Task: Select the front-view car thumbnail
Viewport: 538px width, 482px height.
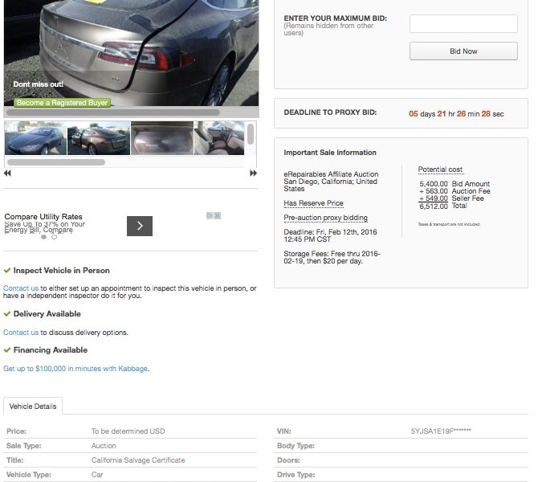Action: (35, 138)
